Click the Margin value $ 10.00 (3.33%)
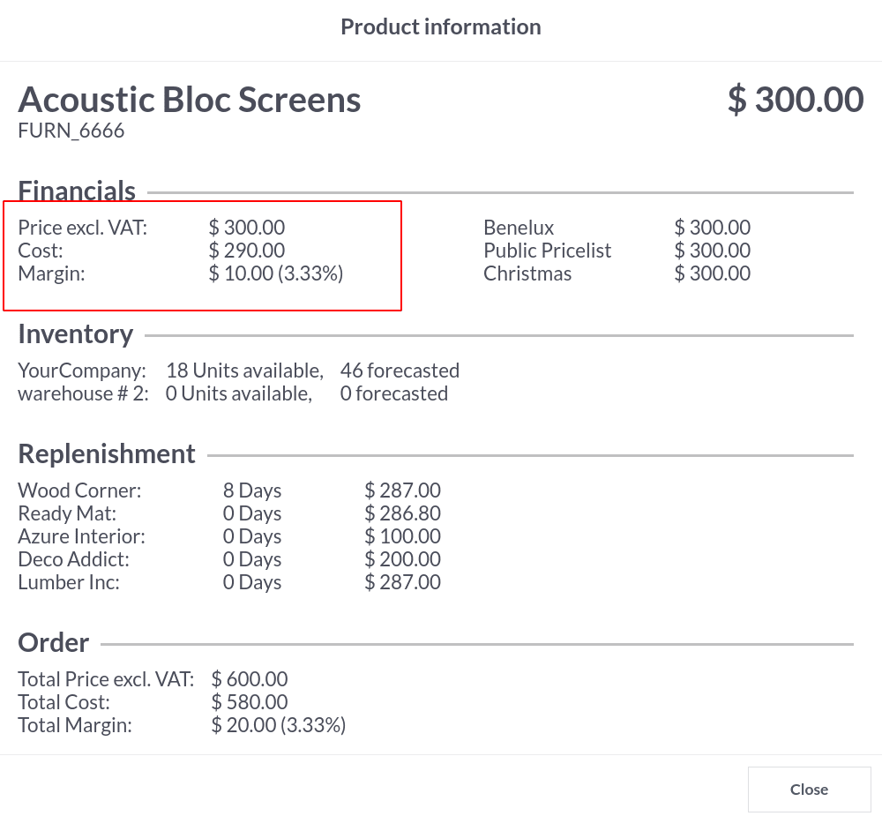 275,273
